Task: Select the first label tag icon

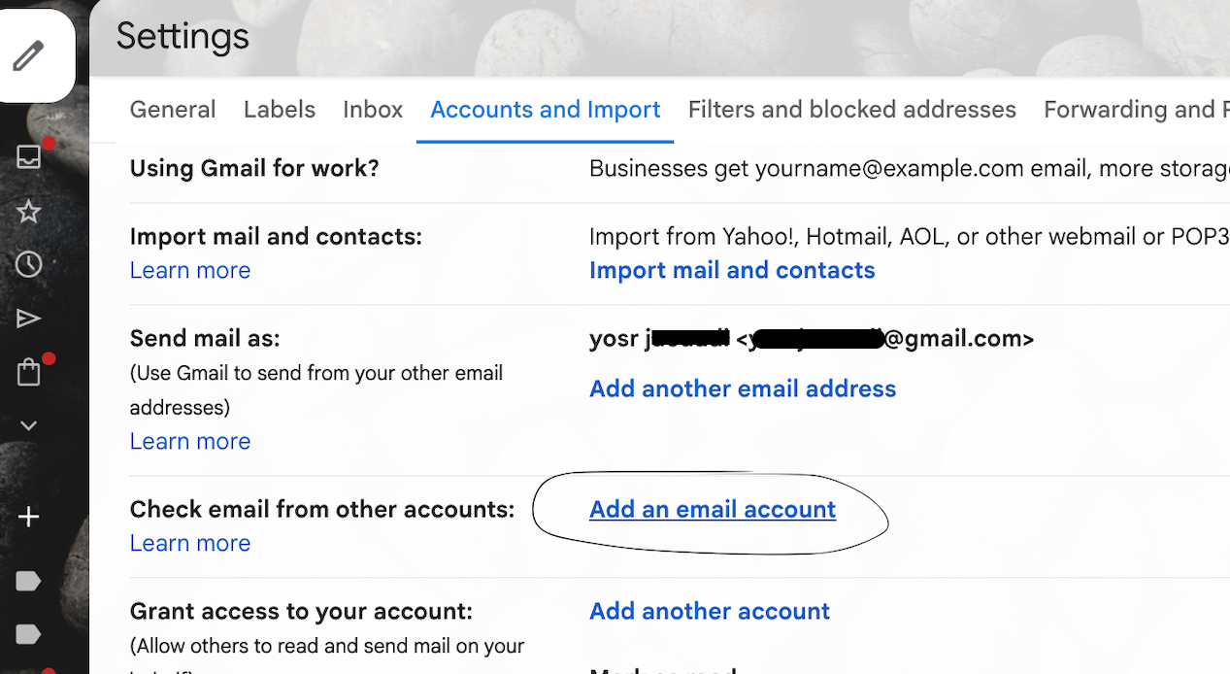Action: pyautogui.click(x=28, y=581)
